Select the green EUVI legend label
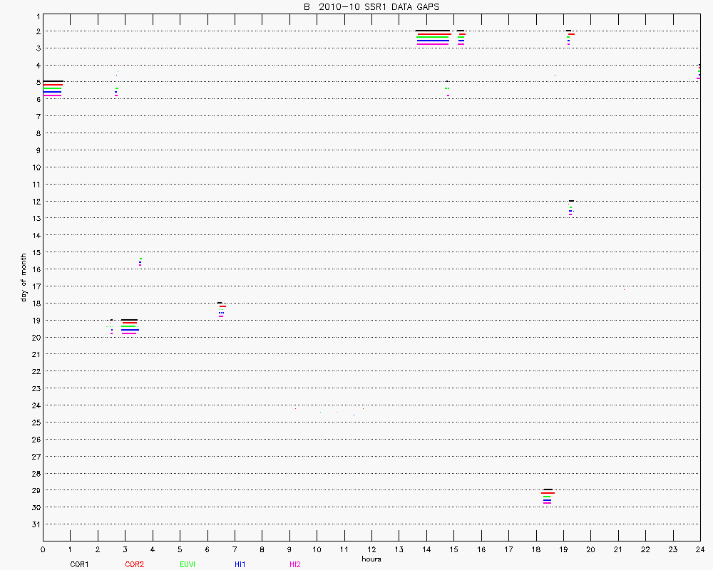 (188, 564)
